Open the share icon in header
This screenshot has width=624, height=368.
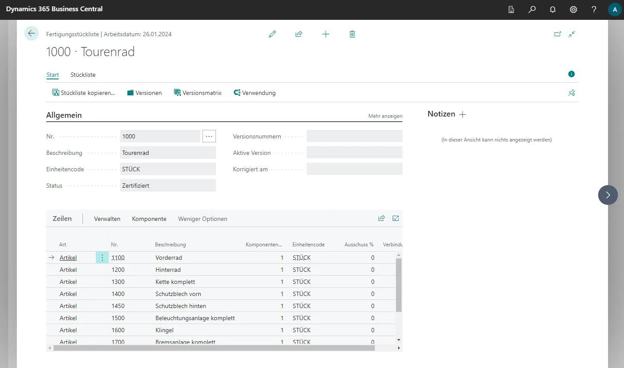(x=299, y=34)
